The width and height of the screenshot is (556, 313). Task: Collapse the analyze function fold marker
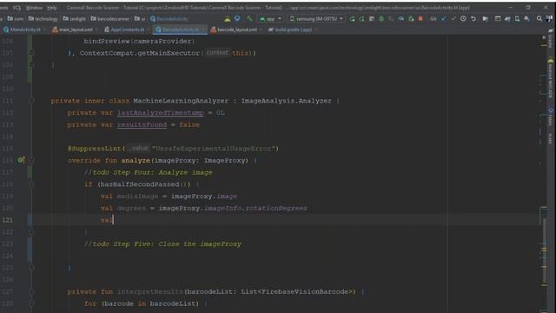(31, 160)
